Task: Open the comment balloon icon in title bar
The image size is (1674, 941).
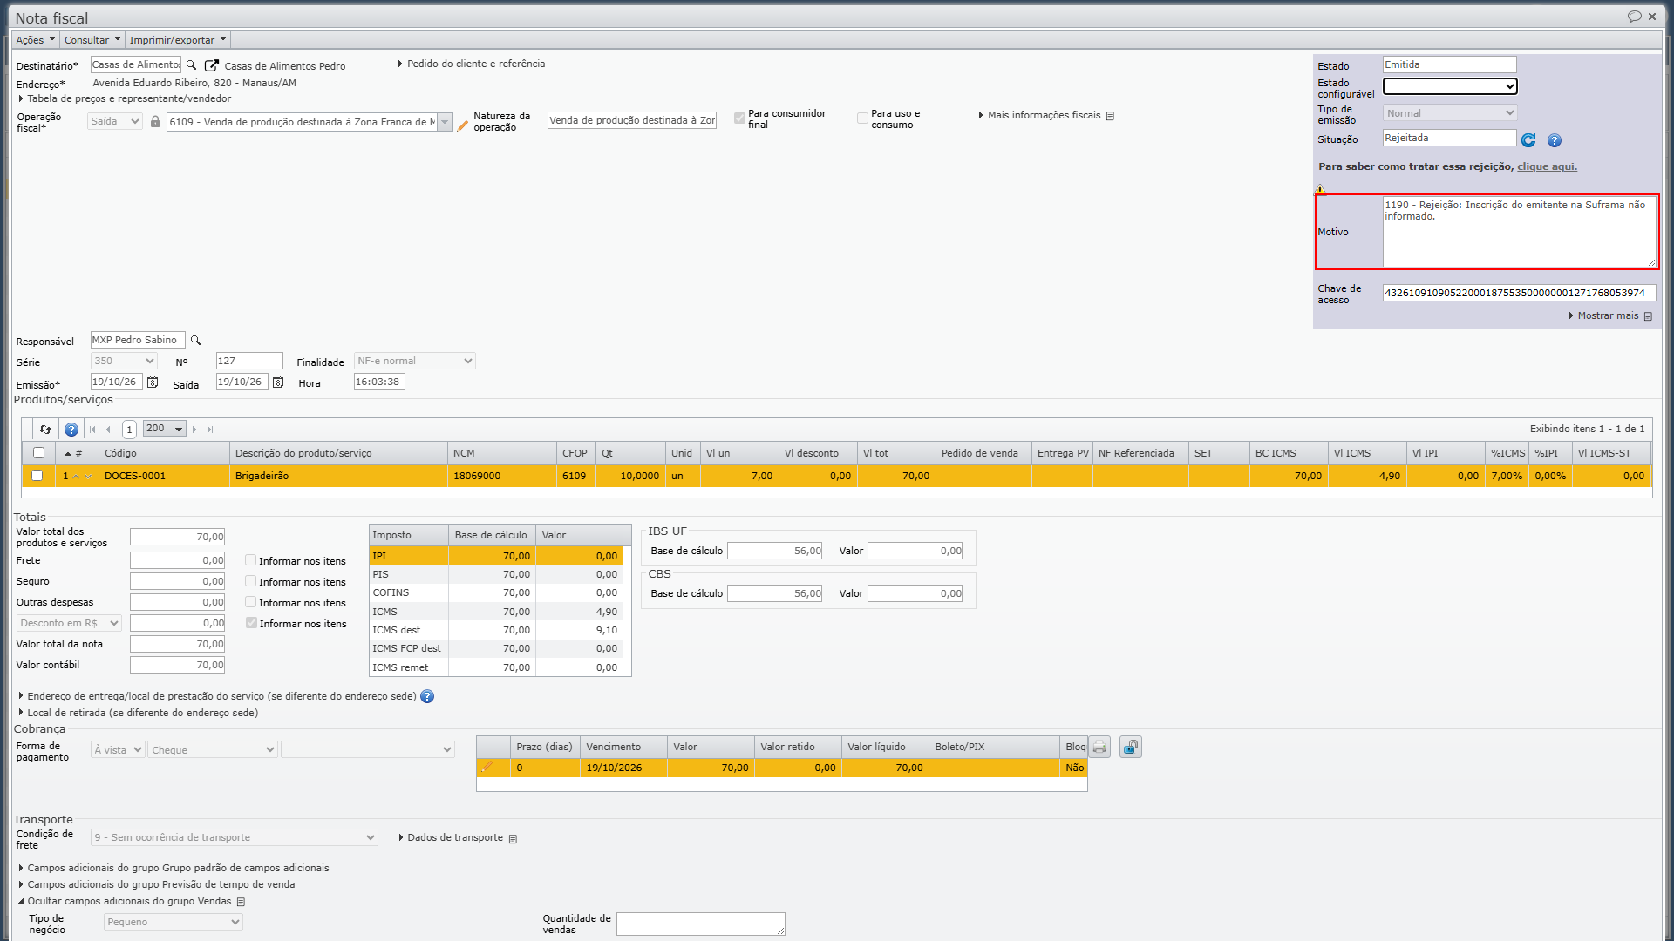Action: (1634, 17)
